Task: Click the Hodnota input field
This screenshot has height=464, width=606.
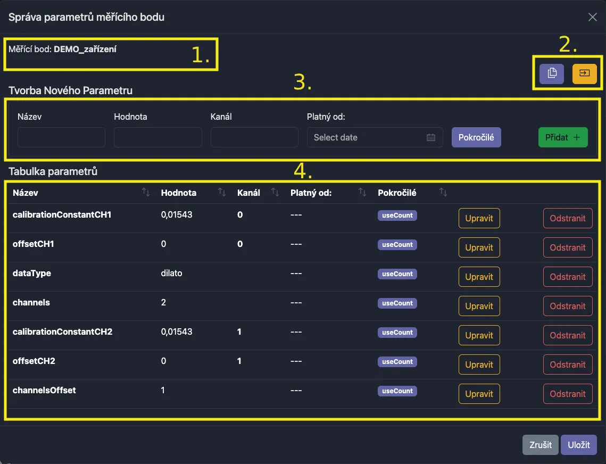Action: (158, 137)
